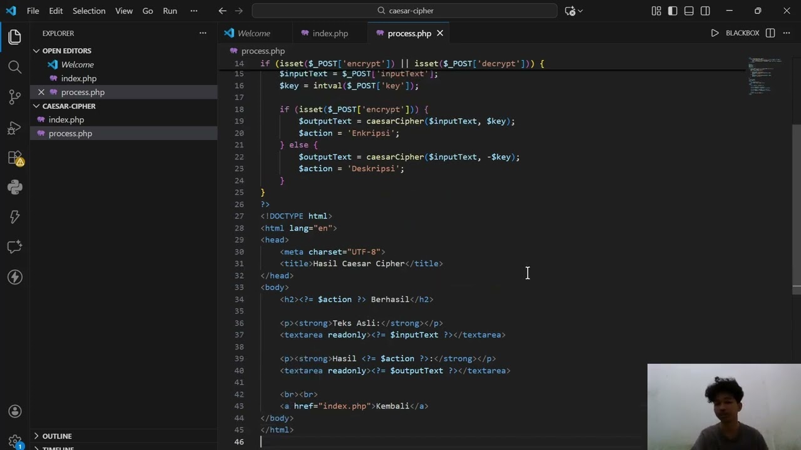Image resolution: width=801 pixels, height=450 pixels.
Task: Open the Manage gear icon
Action: click(15, 441)
